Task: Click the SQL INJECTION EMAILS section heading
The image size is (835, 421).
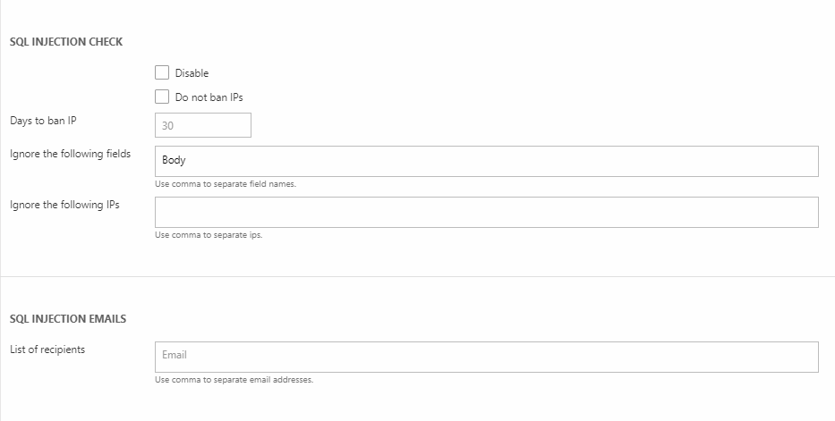Action: pyautogui.click(x=68, y=319)
